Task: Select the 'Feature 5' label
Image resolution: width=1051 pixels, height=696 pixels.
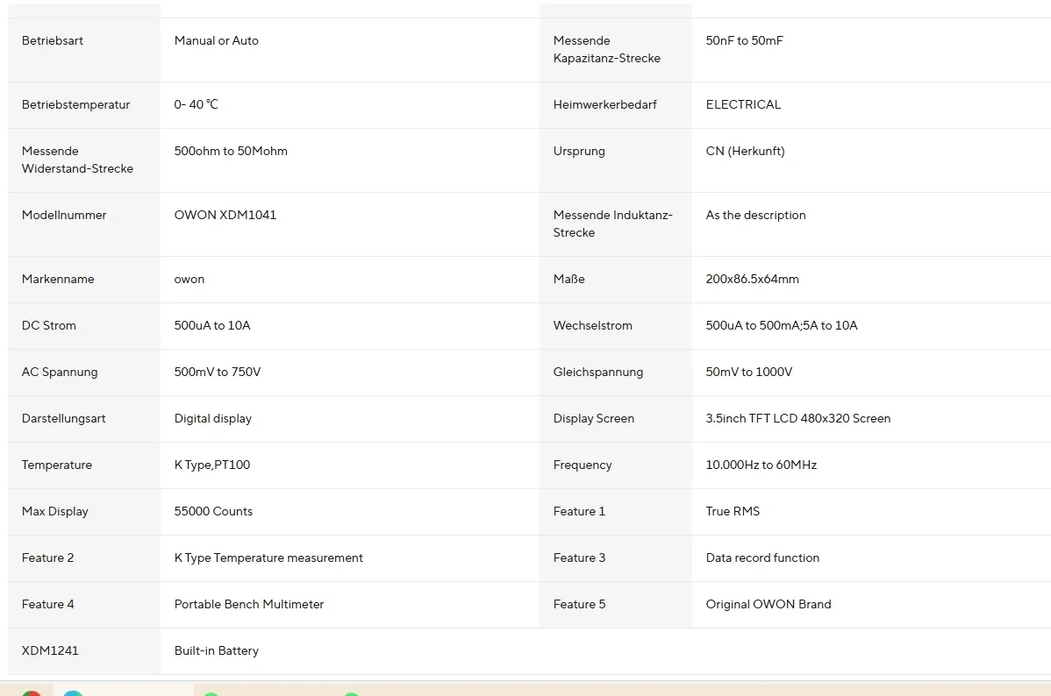Action: pyautogui.click(x=579, y=604)
